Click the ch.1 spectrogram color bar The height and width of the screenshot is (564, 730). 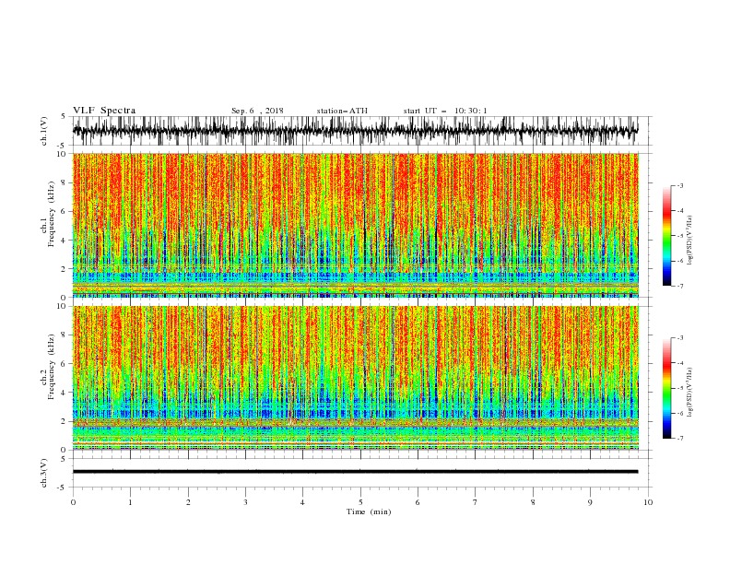(x=666, y=236)
